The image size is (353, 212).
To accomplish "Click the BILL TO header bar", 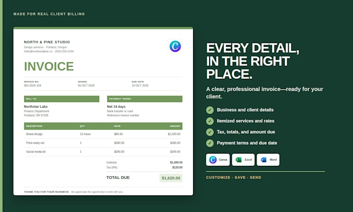I will tap(61, 99).
